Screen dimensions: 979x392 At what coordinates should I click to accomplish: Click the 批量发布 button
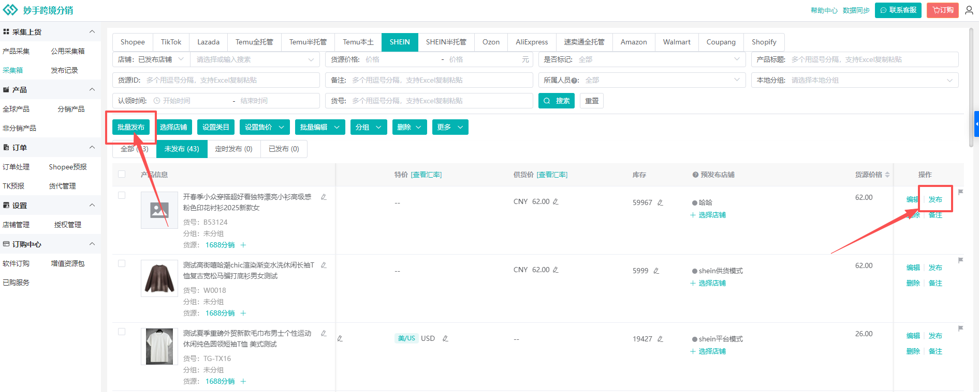[x=130, y=127]
